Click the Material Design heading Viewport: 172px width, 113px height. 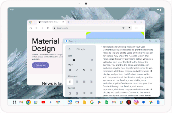pos(45,45)
